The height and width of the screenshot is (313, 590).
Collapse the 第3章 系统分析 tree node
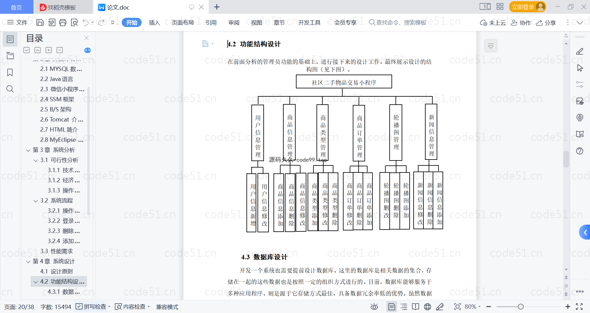pos(28,150)
